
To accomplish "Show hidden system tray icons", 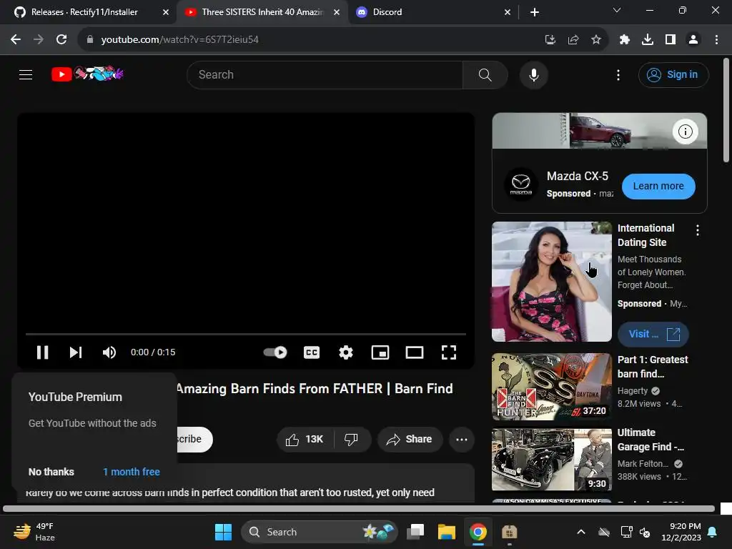I will tap(580, 532).
